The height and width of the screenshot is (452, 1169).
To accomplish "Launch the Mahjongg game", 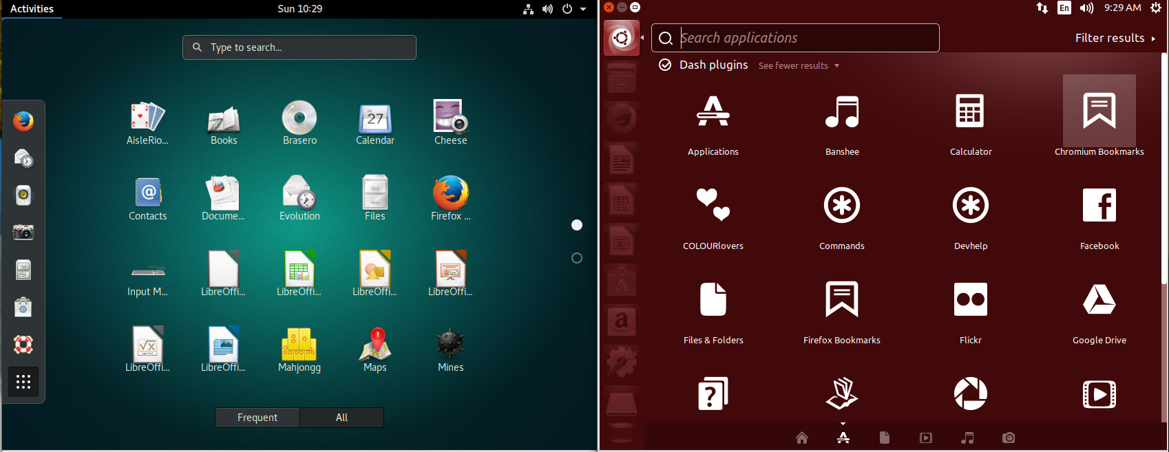I will coord(299,344).
